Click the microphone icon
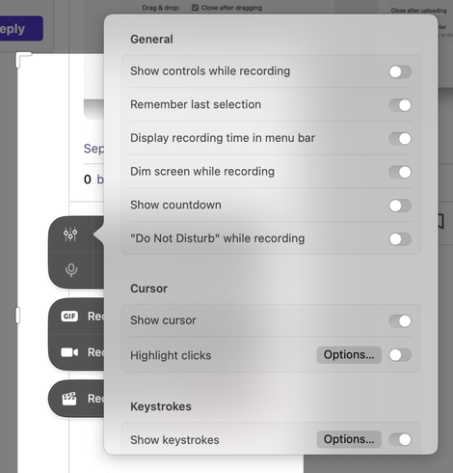 coord(71,270)
